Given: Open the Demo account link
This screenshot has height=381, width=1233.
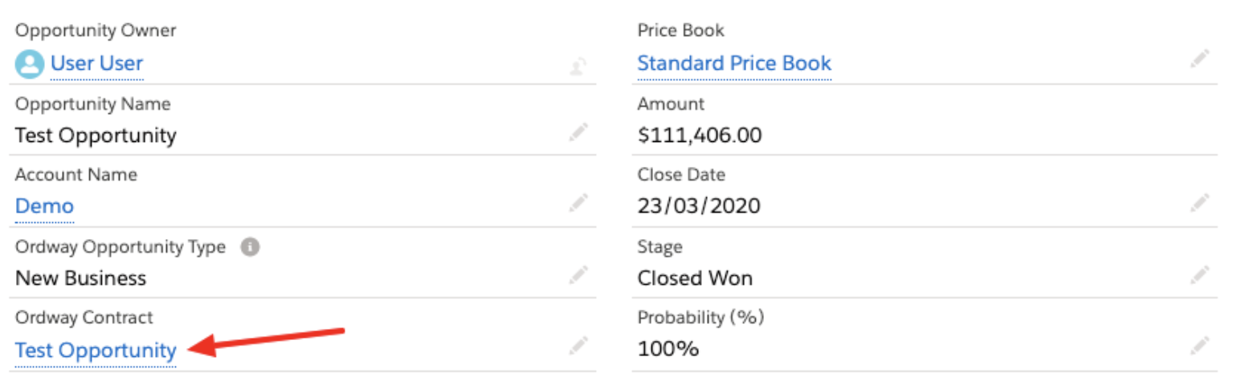Looking at the screenshot, I should [44, 206].
